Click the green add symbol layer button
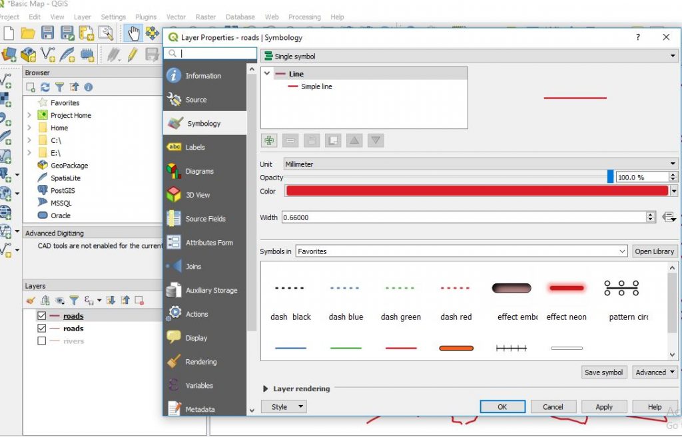Image resolution: width=682 pixels, height=437 pixels. [269, 140]
